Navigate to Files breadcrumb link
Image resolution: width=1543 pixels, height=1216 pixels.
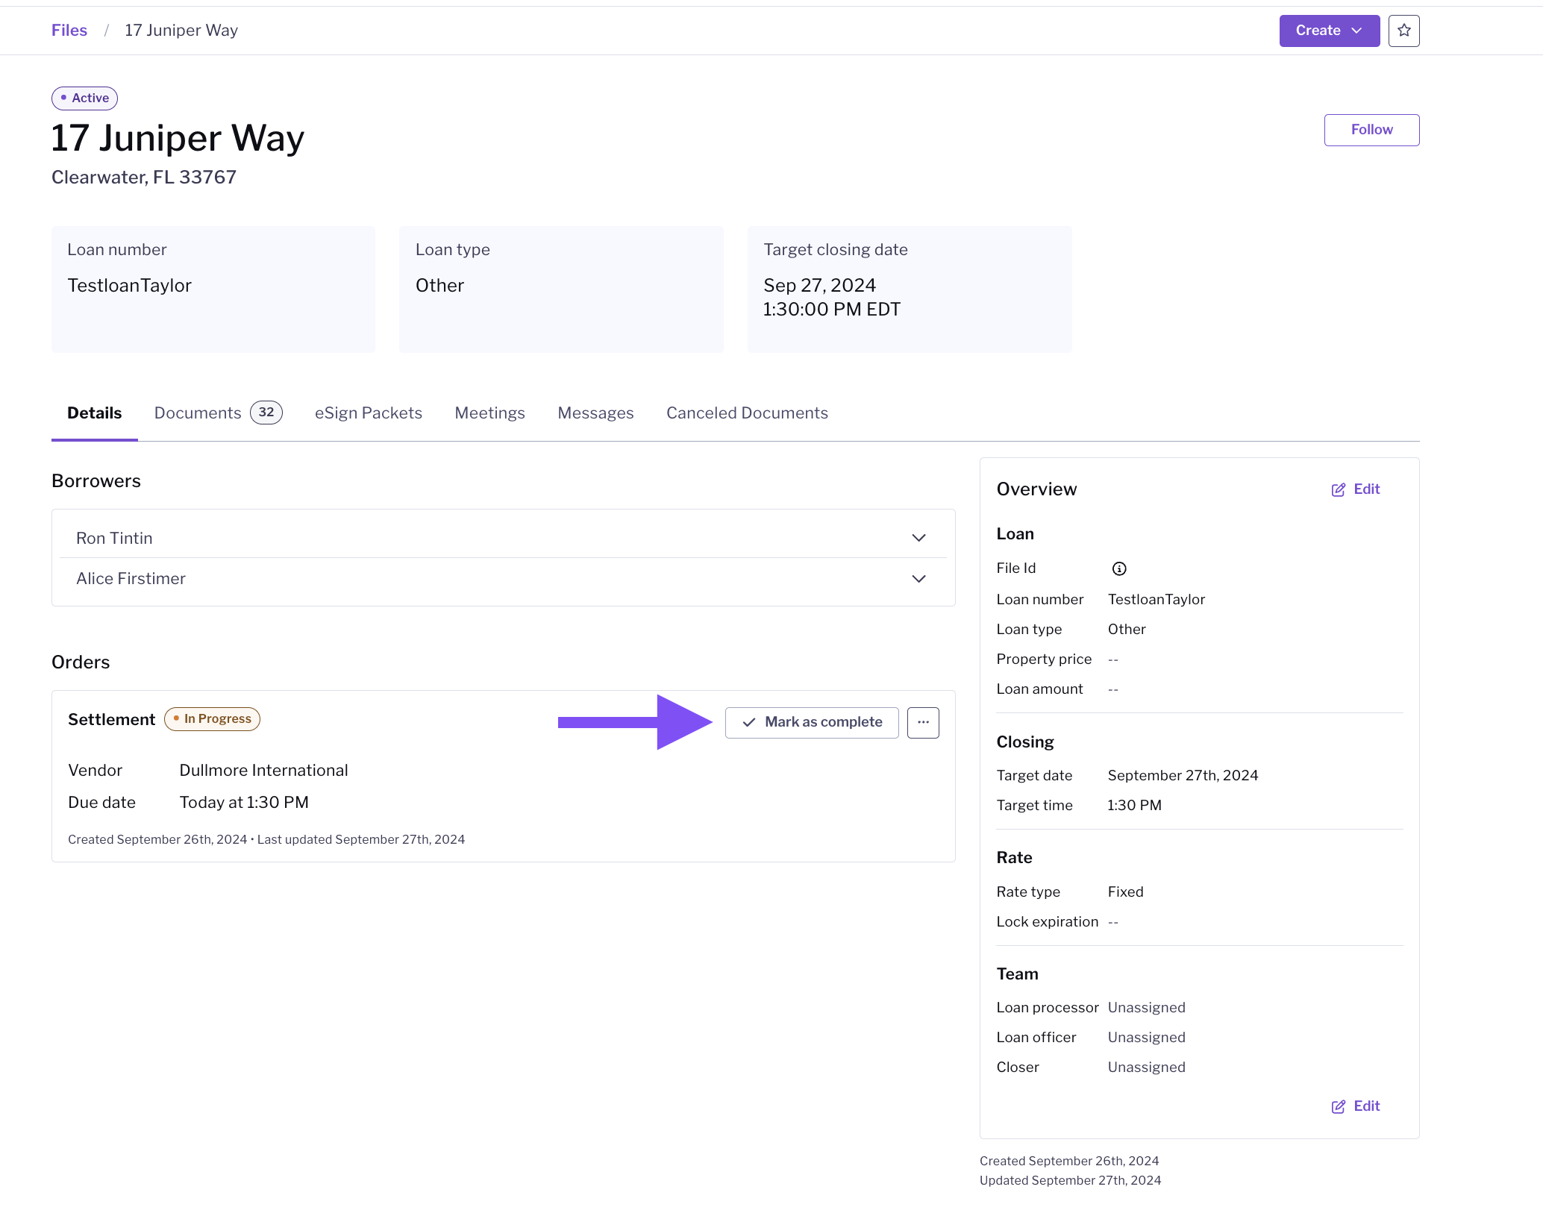pyautogui.click(x=69, y=31)
